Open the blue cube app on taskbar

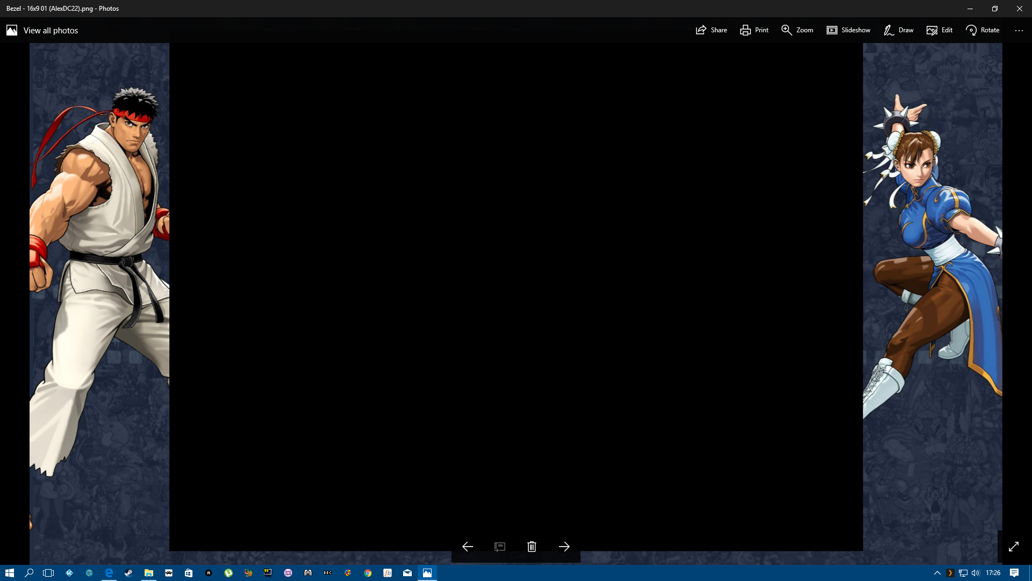(89, 573)
